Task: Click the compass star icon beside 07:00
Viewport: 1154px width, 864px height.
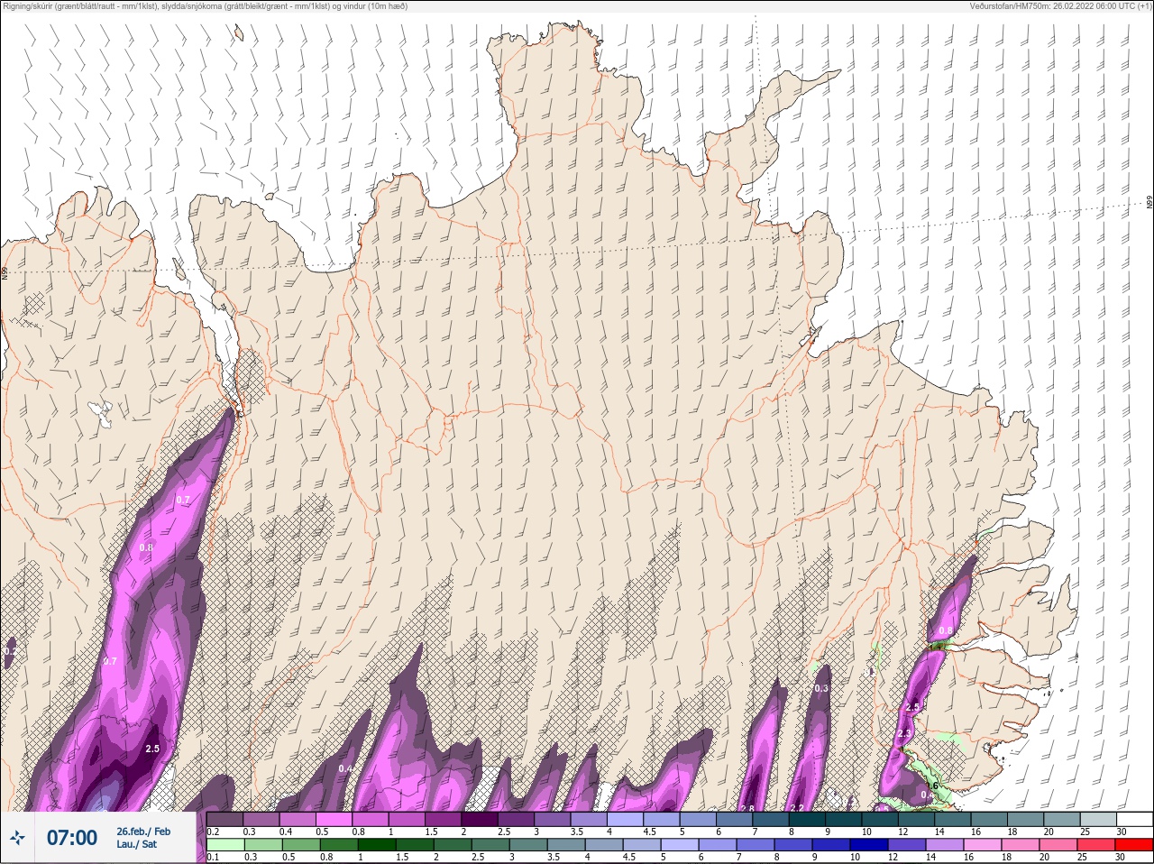Action: (17, 838)
